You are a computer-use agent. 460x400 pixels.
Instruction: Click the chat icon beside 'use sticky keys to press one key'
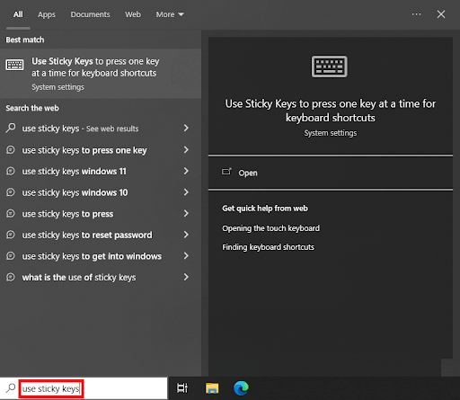(11, 149)
